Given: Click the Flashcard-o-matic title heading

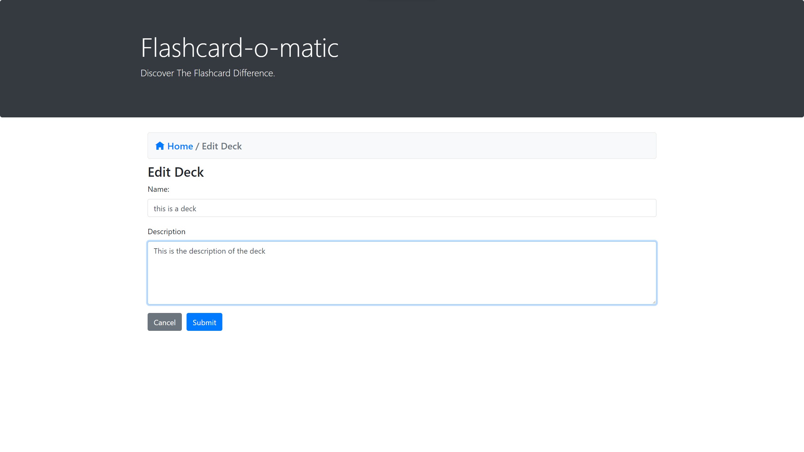Looking at the screenshot, I should point(240,48).
